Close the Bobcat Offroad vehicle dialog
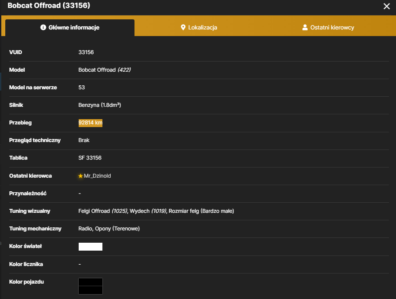 click(386, 6)
